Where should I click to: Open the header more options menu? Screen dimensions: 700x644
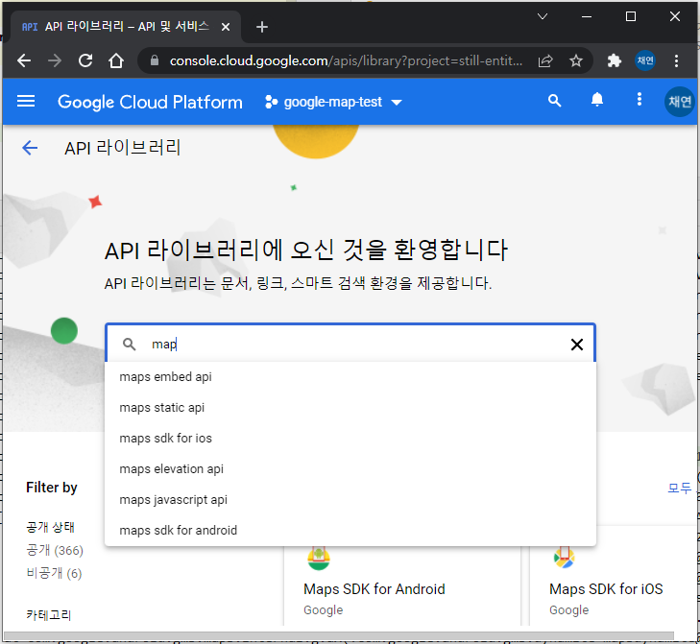coord(640,99)
